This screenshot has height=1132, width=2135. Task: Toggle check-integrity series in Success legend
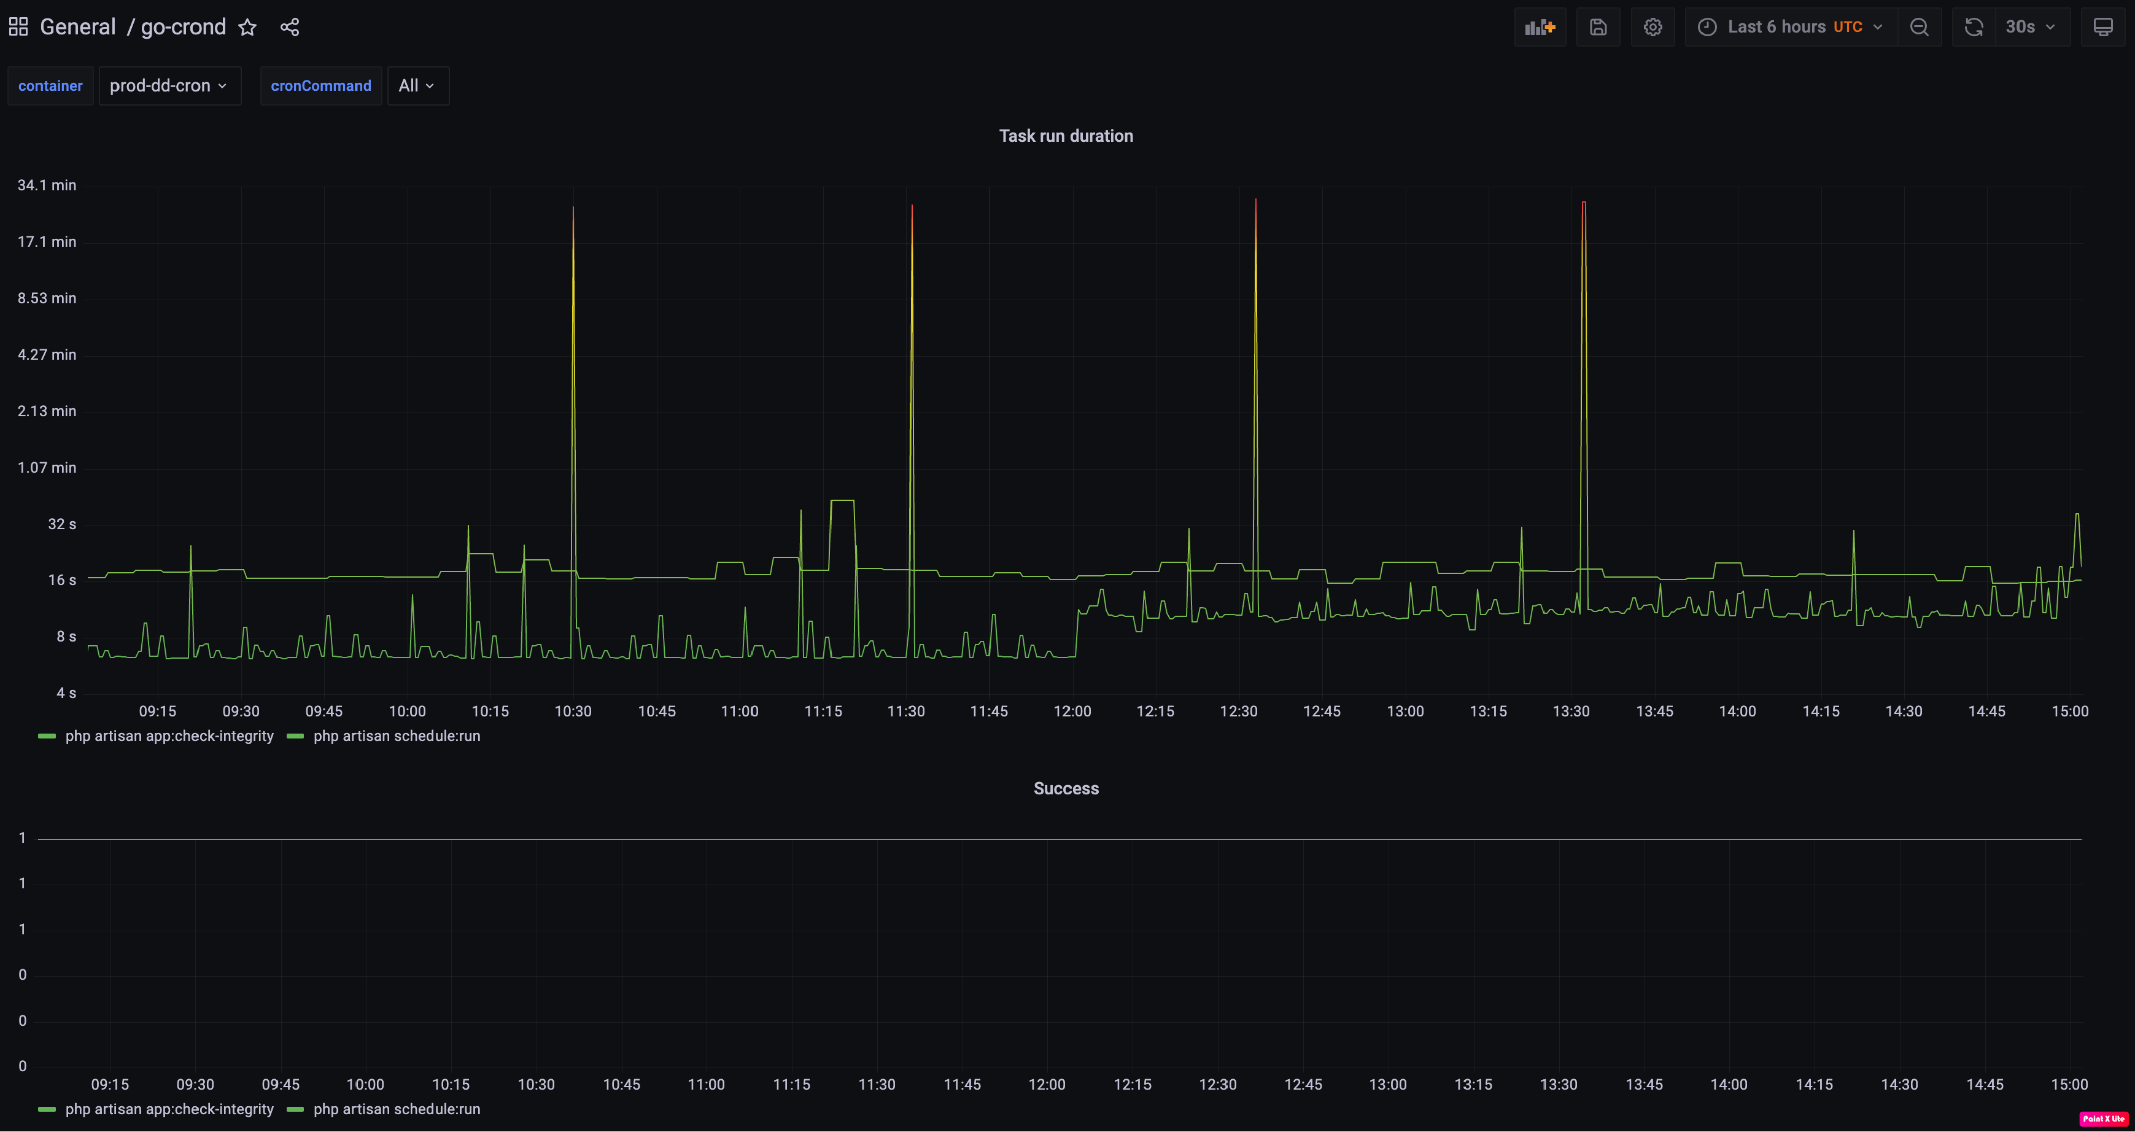tap(169, 1109)
